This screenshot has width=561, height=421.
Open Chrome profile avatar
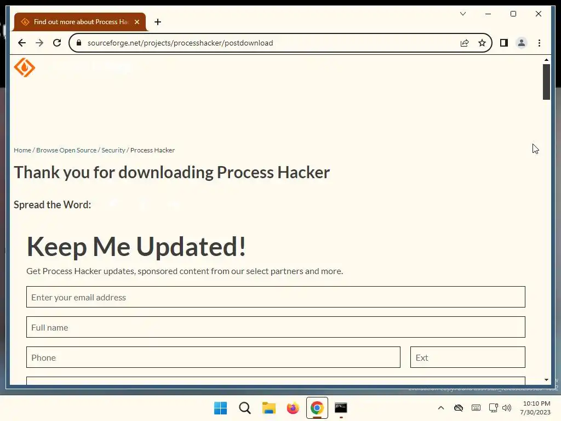pos(522,43)
